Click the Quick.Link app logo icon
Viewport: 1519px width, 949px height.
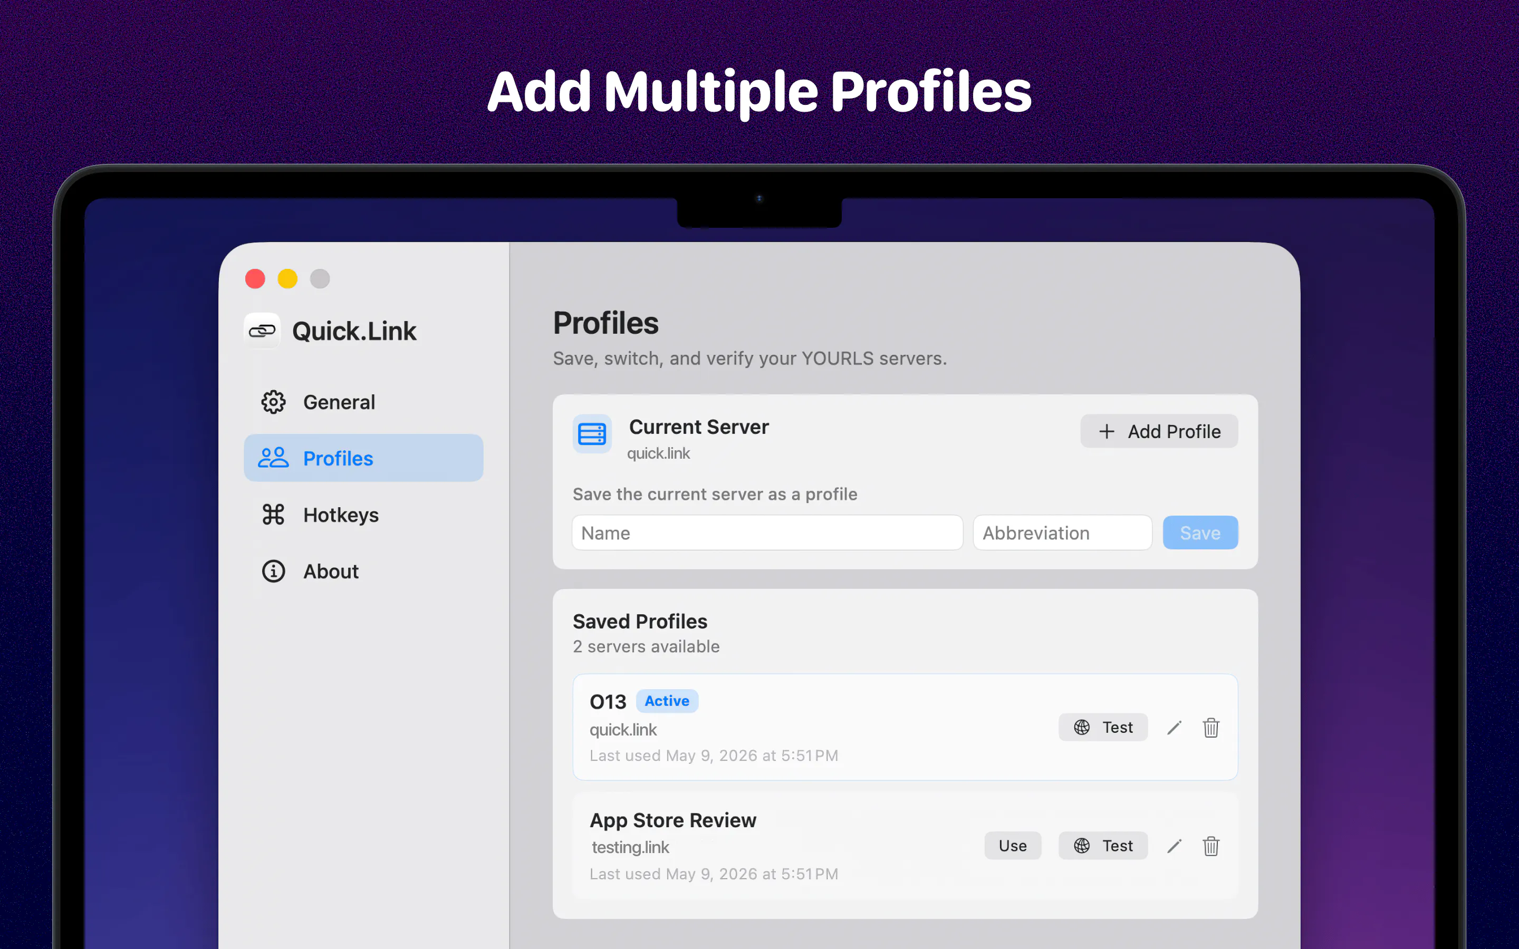click(262, 331)
